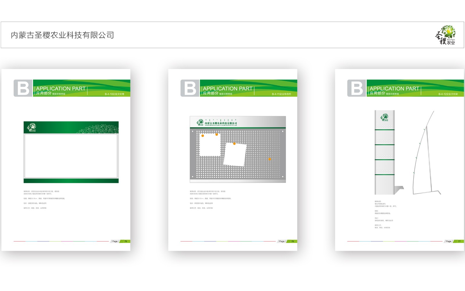This screenshot has height=291, width=465.
Task: Click the B-4-12 section label
Action: (448, 94)
